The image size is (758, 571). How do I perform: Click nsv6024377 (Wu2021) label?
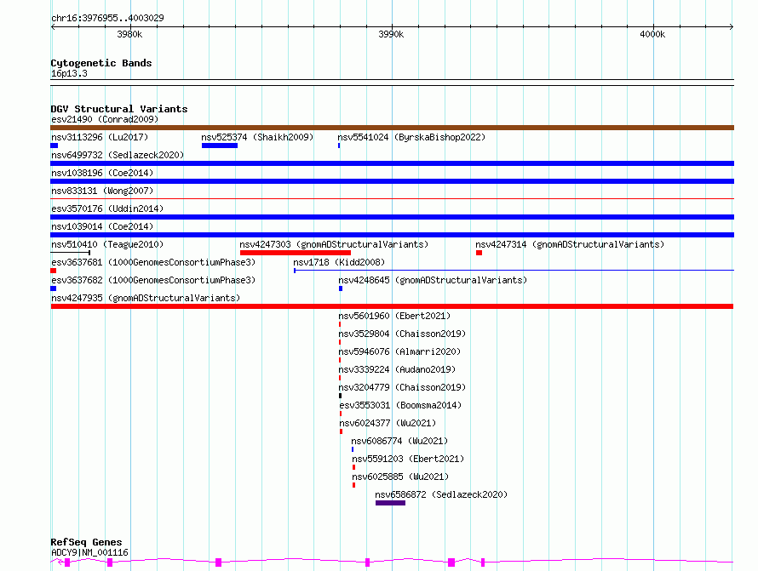pyautogui.click(x=388, y=423)
